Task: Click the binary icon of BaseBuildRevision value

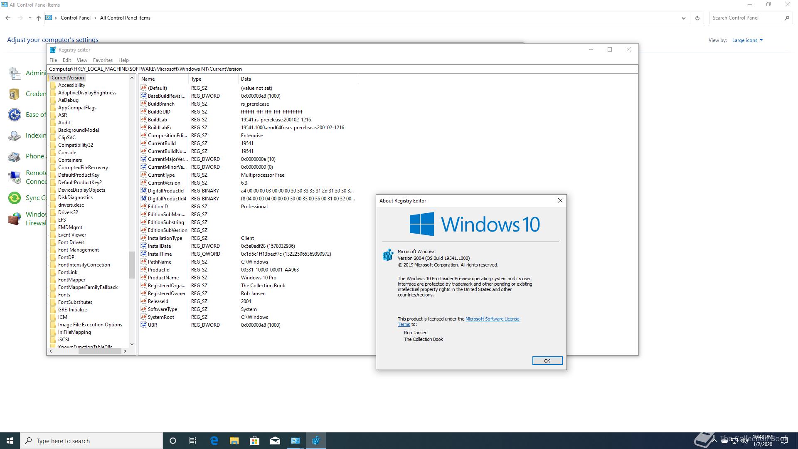Action: [144, 96]
